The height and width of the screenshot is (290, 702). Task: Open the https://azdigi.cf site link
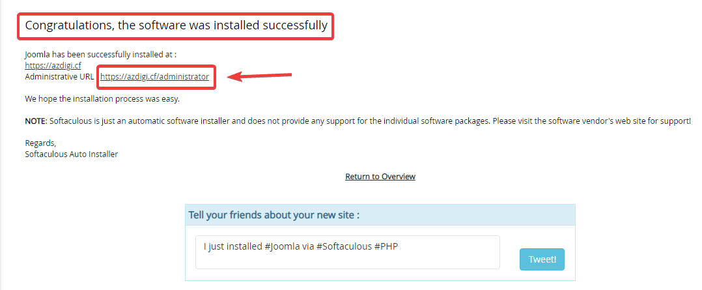[x=53, y=66]
